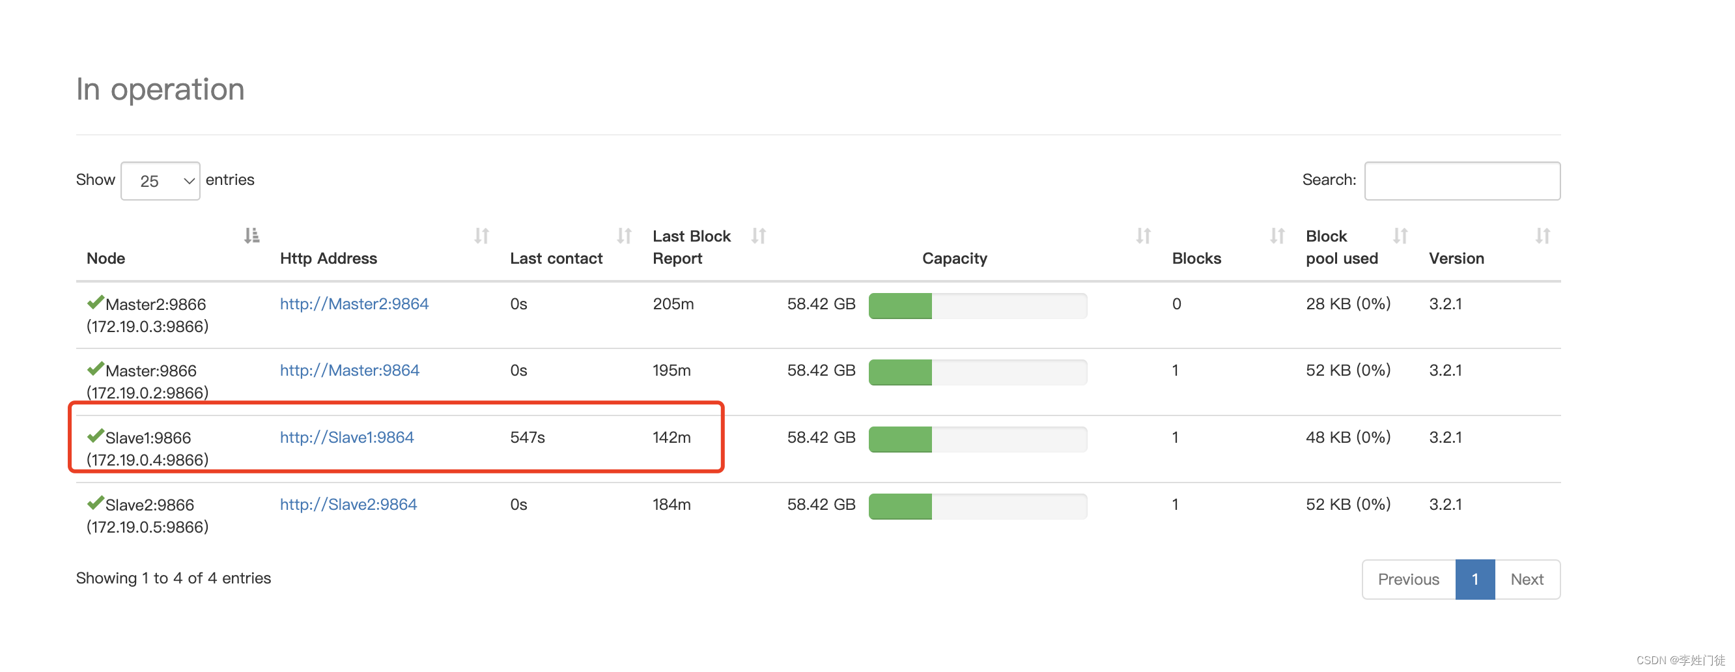
Task: Sort the table by Node column icon
Action: (x=252, y=236)
